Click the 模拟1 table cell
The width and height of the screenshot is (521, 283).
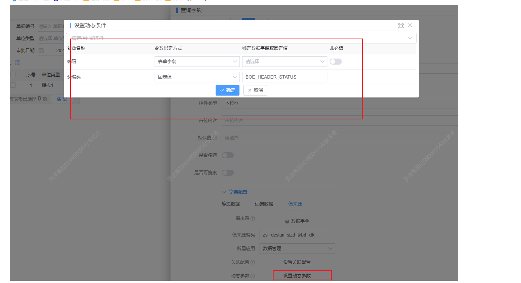click(x=47, y=85)
